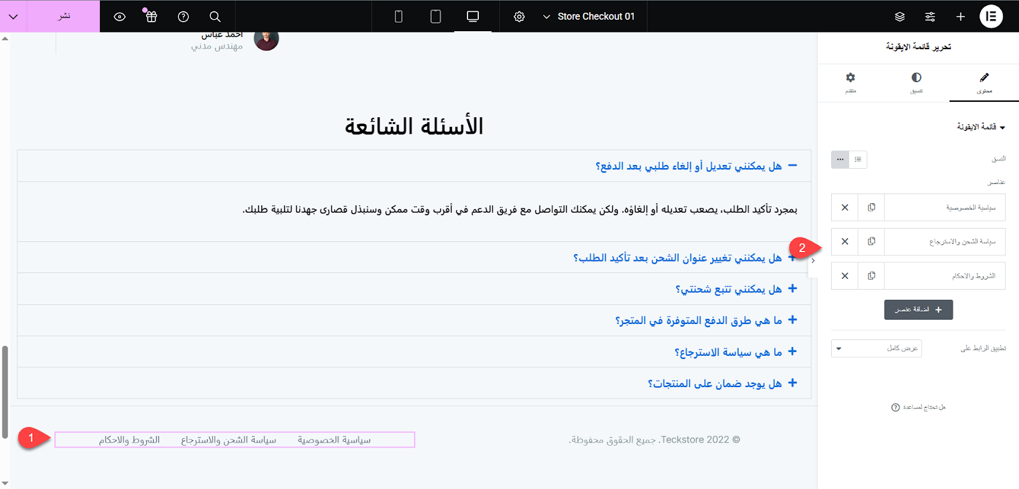Open the Structure layers navigator icon
The height and width of the screenshot is (489, 1019).
pyautogui.click(x=899, y=17)
